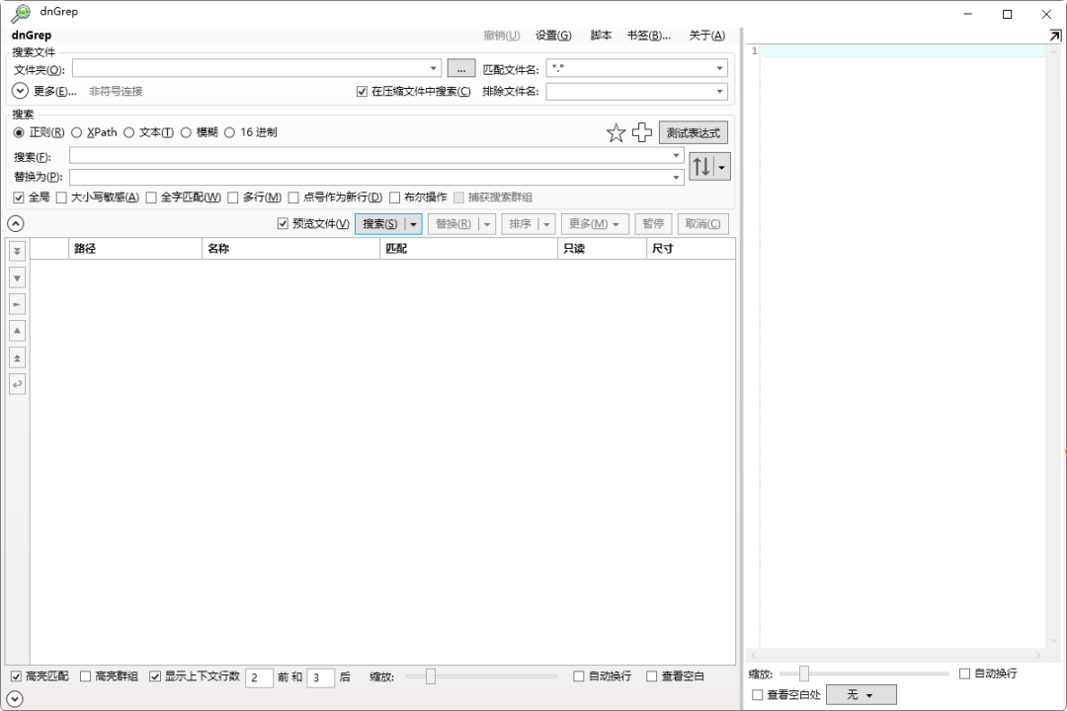Enable 查看空白 checkbox
Viewport: 1067px width, 711px height.
point(652,676)
